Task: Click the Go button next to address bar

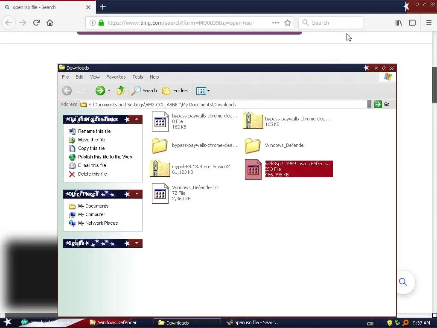Action: (x=382, y=104)
